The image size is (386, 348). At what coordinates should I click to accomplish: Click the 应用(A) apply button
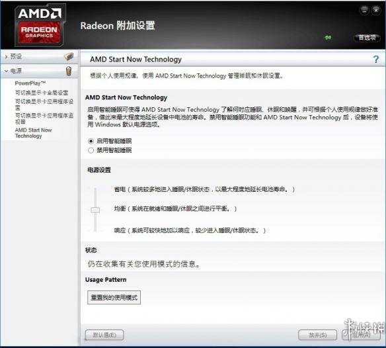(361, 335)
